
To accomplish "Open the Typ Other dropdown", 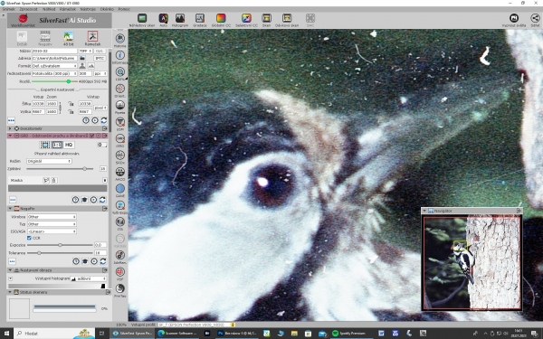I will (x=52, y=224).
